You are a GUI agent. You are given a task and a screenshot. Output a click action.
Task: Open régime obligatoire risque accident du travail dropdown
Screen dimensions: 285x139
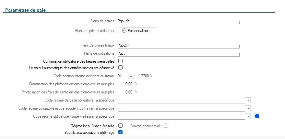248,108
